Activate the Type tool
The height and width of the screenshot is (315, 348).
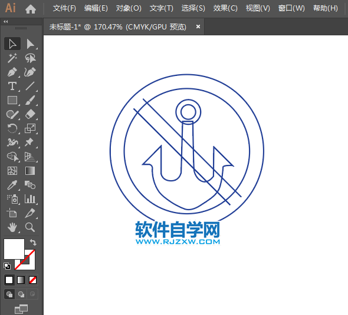12,86
